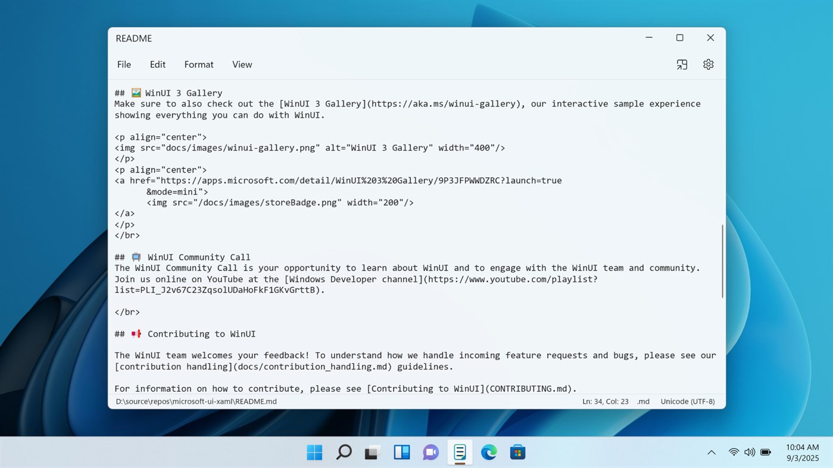
Task: Launch Microsoft Edge from the taskbar
Action: click(x=488, y=453)
